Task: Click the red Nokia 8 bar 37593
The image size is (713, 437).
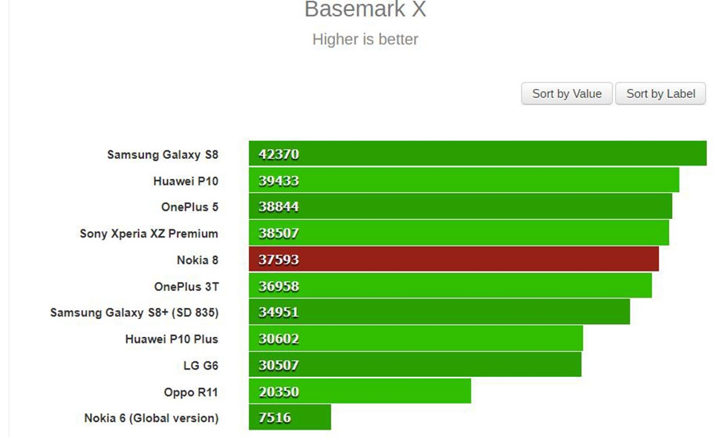Action: (x=454, y=259)
